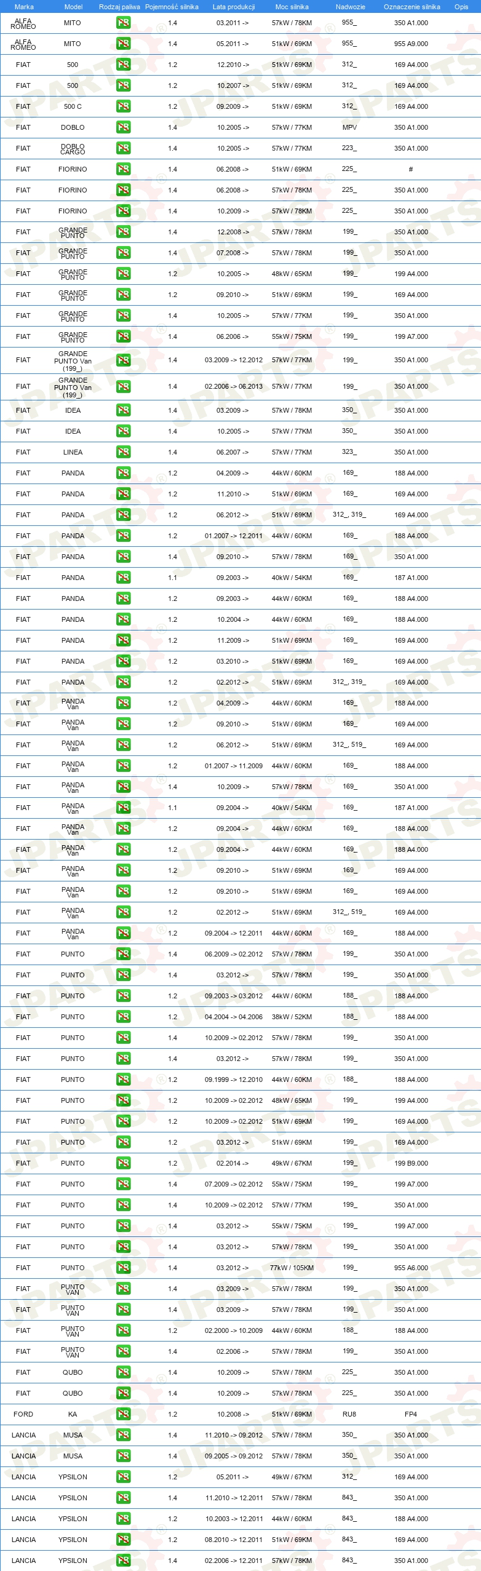Click the 'FORD' brand cell
481x1571 pixels.
pyautogui.click(x=23, y=1414)
